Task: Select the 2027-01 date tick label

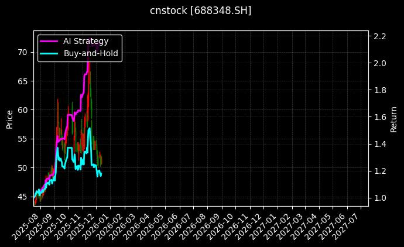Action: pos(262,225)
